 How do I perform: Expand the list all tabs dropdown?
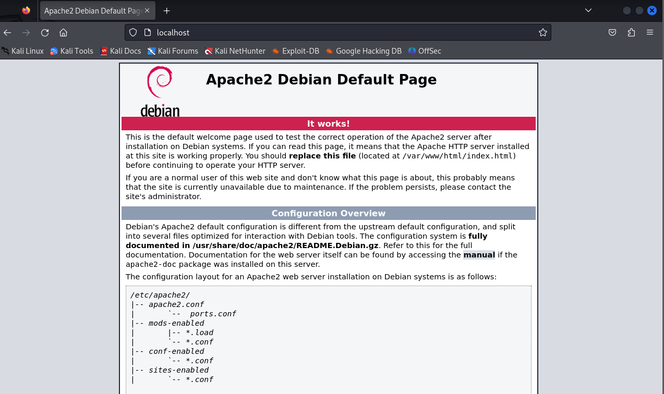point(588,10)
